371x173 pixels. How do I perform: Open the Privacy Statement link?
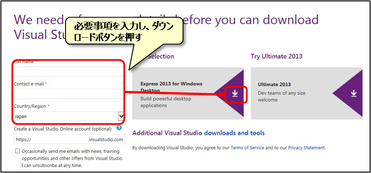pos(307,148)
